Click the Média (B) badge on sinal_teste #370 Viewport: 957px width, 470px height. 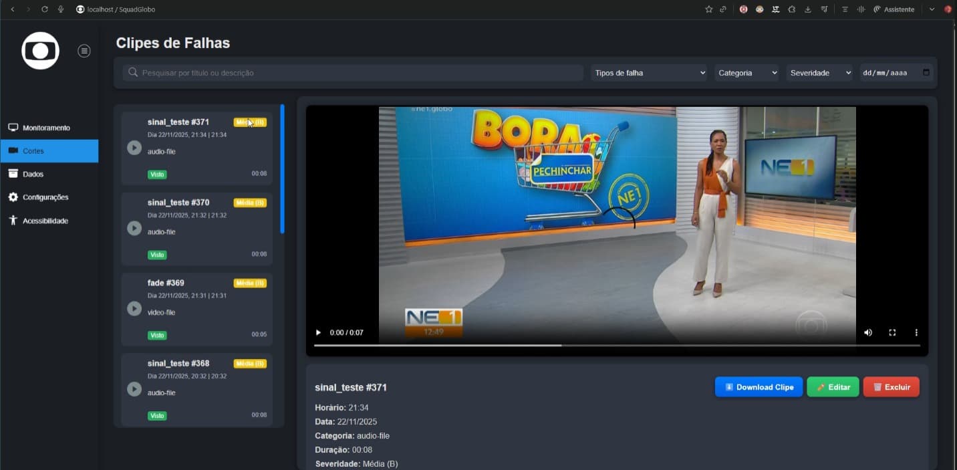coord(250,203)
